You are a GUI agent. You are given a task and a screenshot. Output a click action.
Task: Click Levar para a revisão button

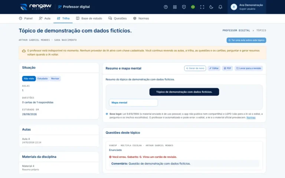249,68
